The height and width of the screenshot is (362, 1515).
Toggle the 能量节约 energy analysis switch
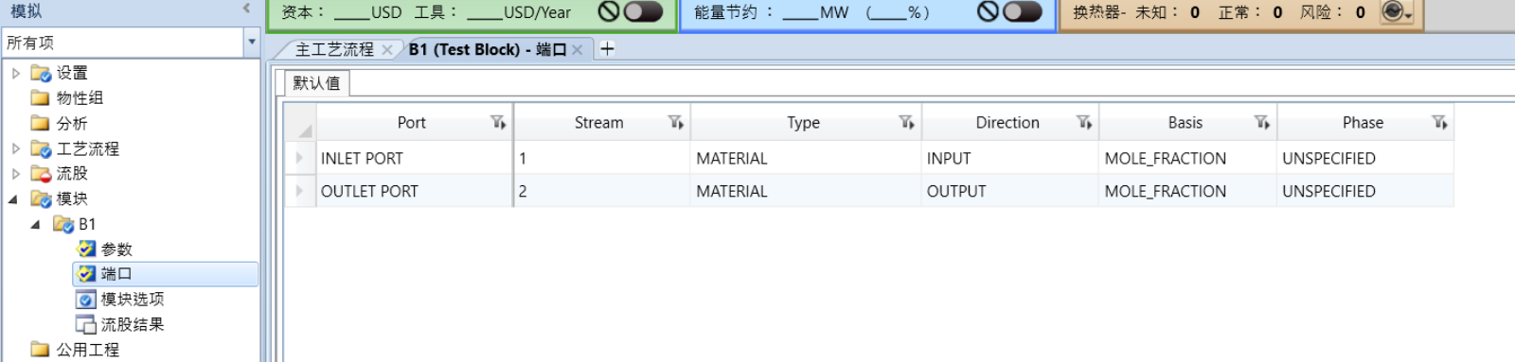click(x=1022, y=12)
